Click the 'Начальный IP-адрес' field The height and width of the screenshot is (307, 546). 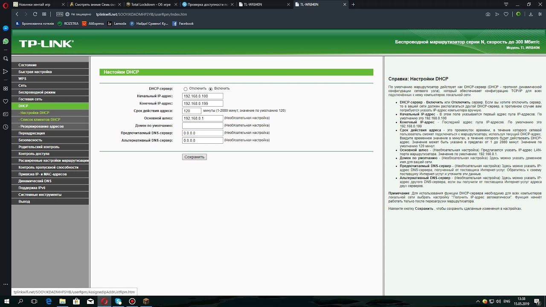[x=203, y=96]
